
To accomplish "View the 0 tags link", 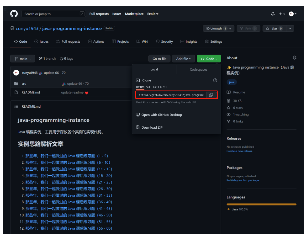I will pos(66,58).
